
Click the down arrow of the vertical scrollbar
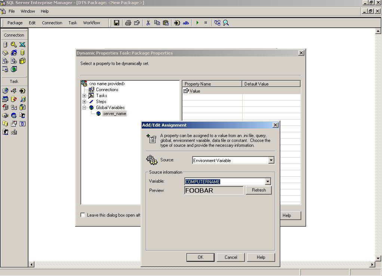coord(378,258)
